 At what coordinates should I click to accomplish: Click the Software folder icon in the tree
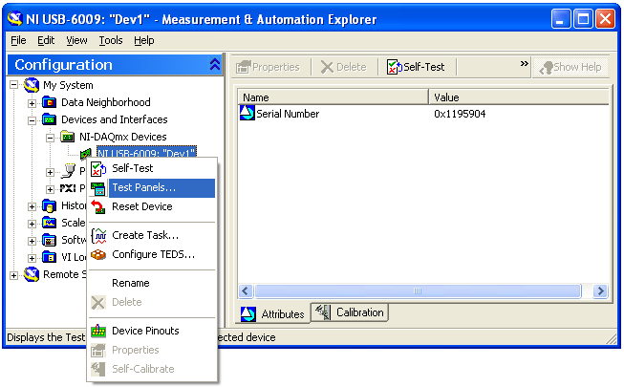(x=49, y=240)
